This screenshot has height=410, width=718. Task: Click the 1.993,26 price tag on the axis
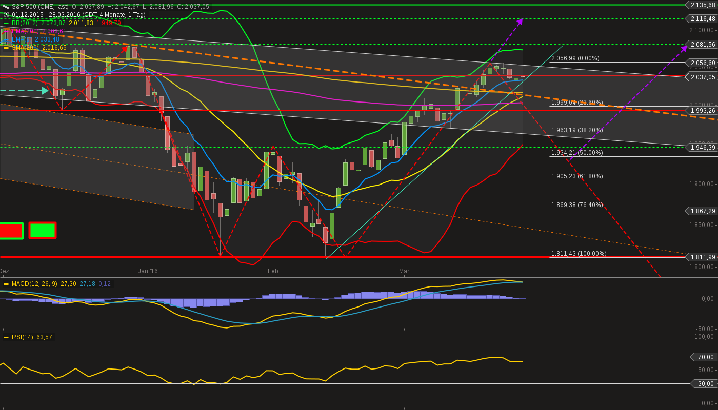[702, 111]
